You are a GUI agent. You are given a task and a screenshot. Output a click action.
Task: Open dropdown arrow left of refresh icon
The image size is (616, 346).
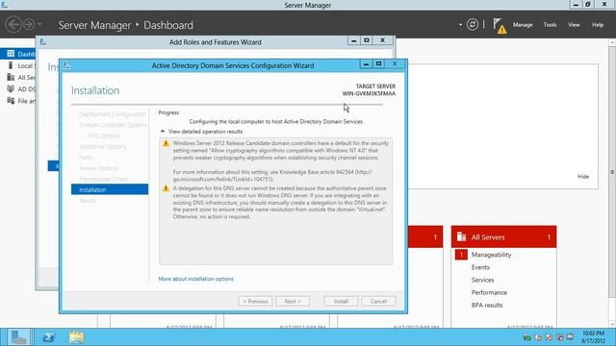[460, 25]
